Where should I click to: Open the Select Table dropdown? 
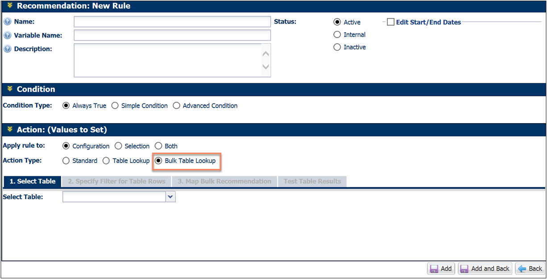[x=171, y=196]
